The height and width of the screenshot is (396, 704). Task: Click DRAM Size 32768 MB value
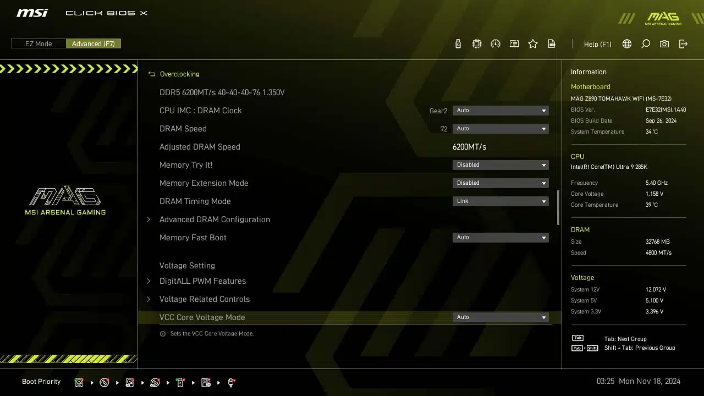coord(658,242)
